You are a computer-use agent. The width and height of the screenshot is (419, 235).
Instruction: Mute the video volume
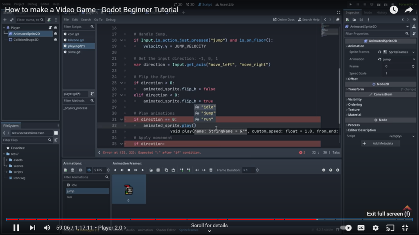click(47, 228)
